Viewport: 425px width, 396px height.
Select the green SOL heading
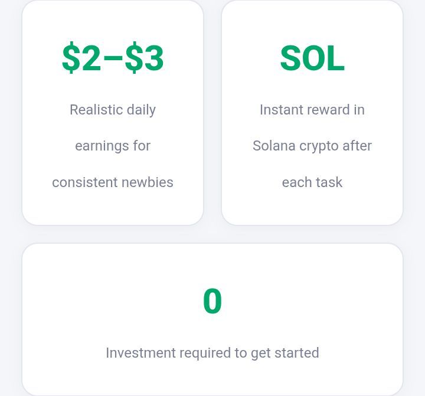tap(312, 58)
